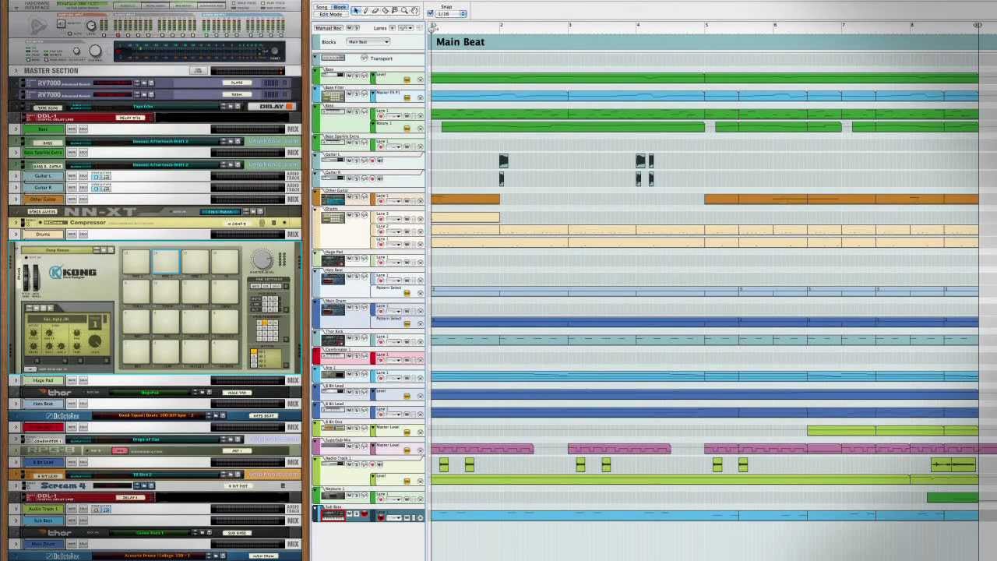Click highlighted Kong pad 14

point(166,262)
